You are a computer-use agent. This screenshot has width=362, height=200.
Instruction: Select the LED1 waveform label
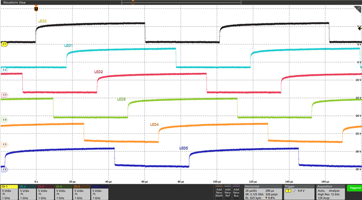(x=68, y=45)
